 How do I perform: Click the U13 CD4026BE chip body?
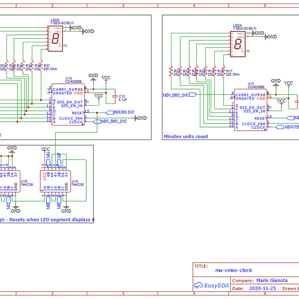(x=68, y=104)
